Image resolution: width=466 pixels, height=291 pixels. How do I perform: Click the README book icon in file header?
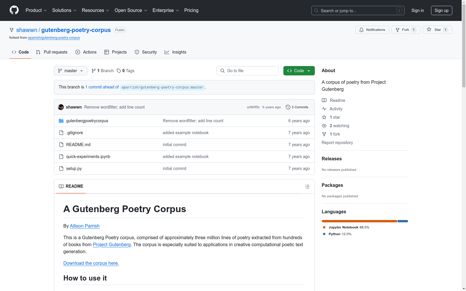61,186
